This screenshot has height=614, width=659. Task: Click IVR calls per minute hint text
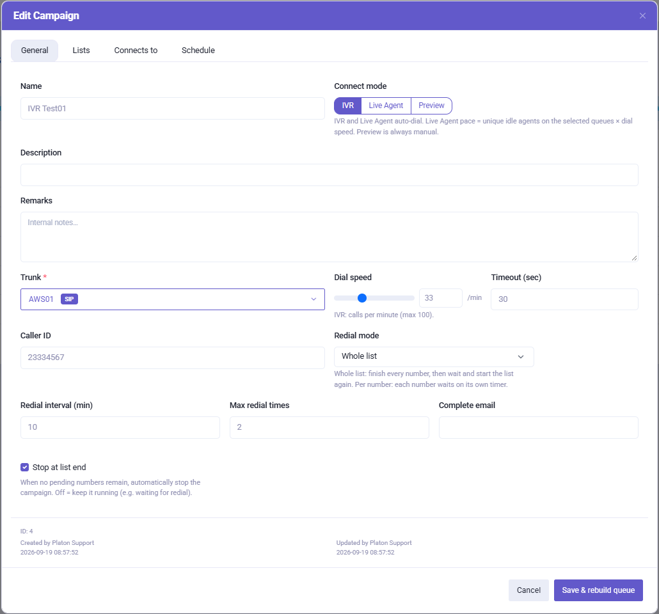(384, 315)
